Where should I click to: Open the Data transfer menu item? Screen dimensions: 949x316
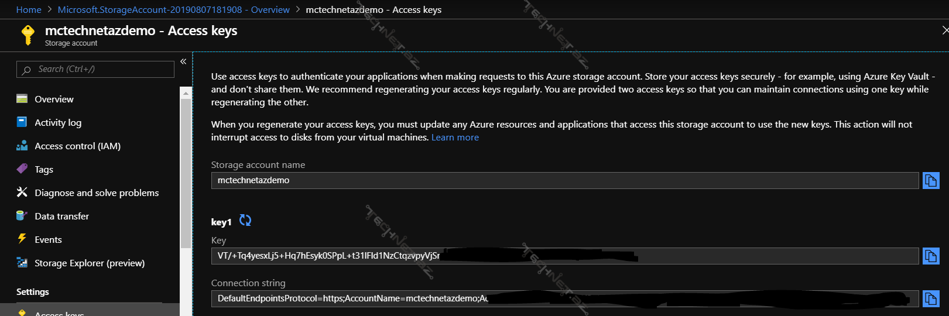pos(61,216)
